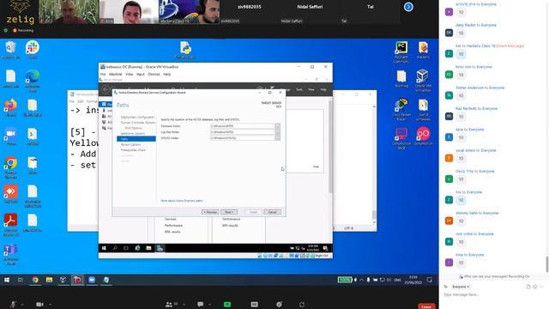Select Additional Options wizard step
Image resolution: width=549 pixels, height=309 pixels.
(133, 134)
